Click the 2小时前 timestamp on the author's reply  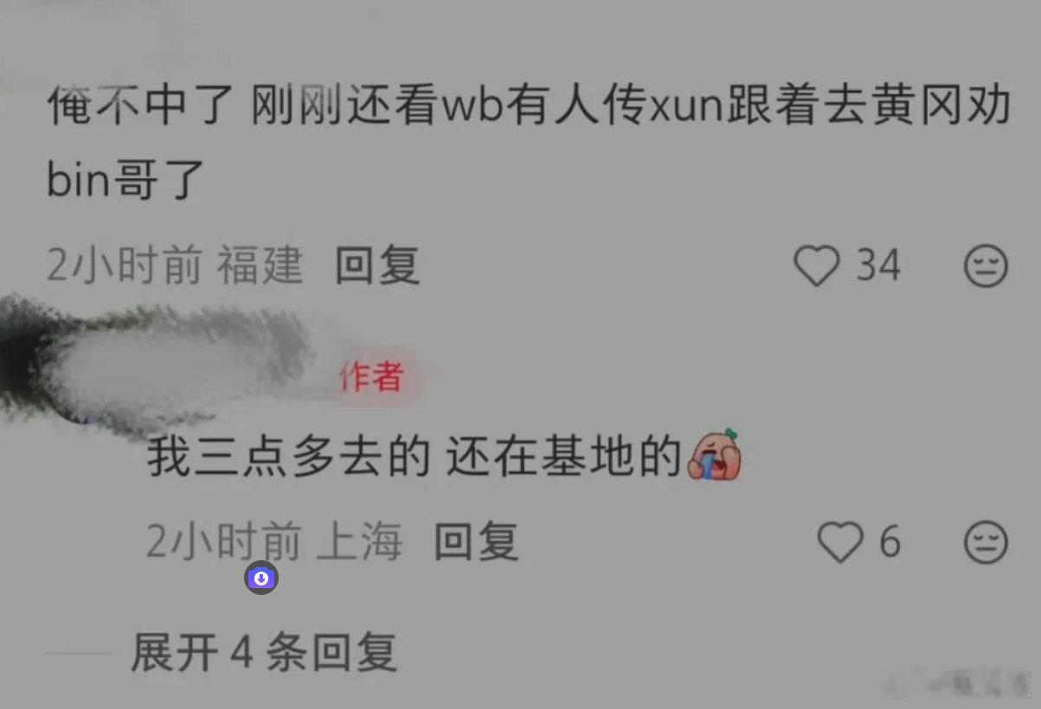pos(223,543)
